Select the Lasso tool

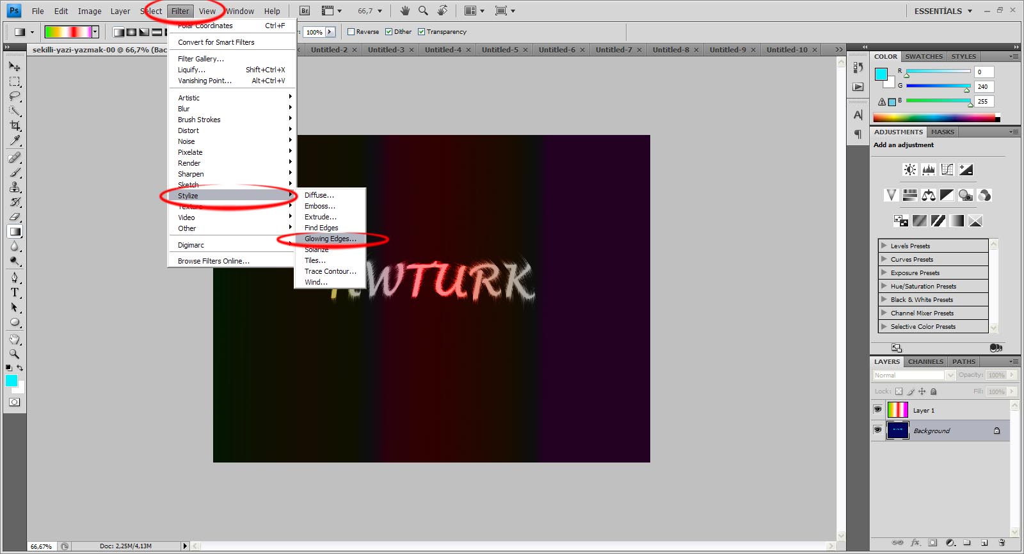tap(15, 97)
